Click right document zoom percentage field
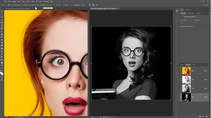Image resolution: width=211 pixels, height=118 pixels. pyautogui.click(x=92, y=117)
